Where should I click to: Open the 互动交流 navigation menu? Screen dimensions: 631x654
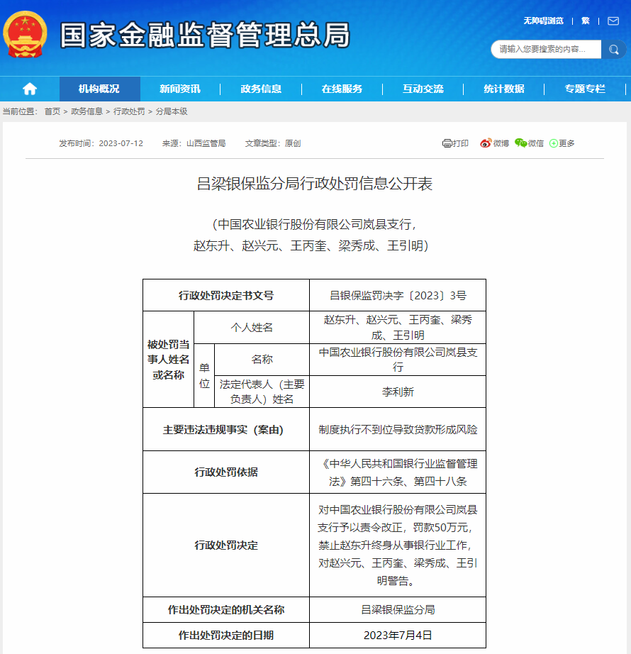click(x=423, y=89)
